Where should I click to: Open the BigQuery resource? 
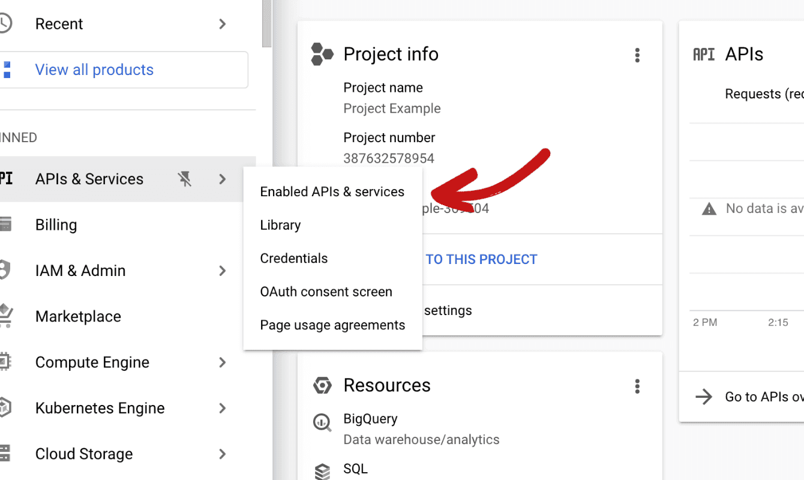[370, 419]
